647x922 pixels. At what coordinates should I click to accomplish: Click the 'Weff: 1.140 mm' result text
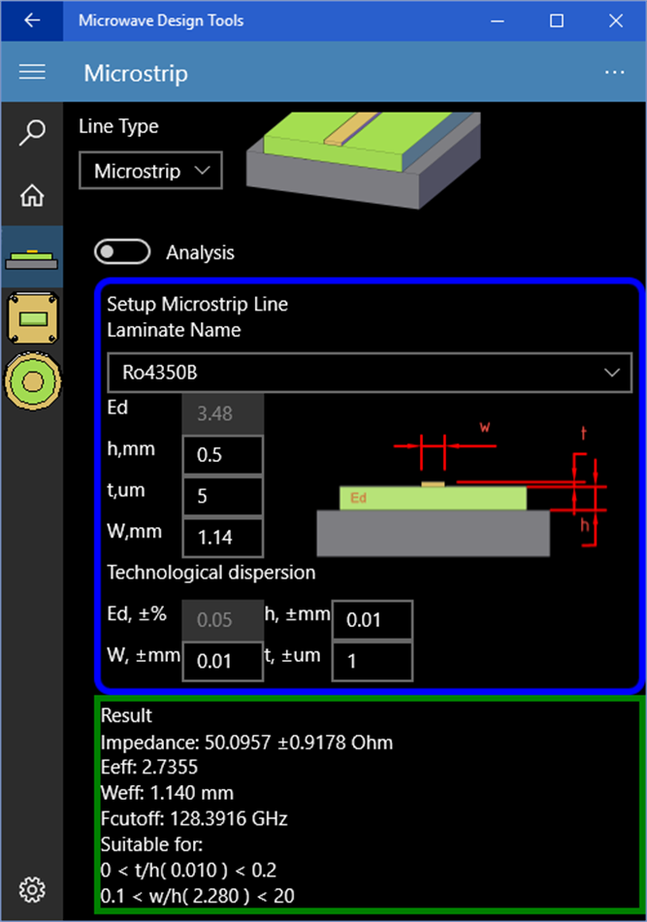[167, 793]
